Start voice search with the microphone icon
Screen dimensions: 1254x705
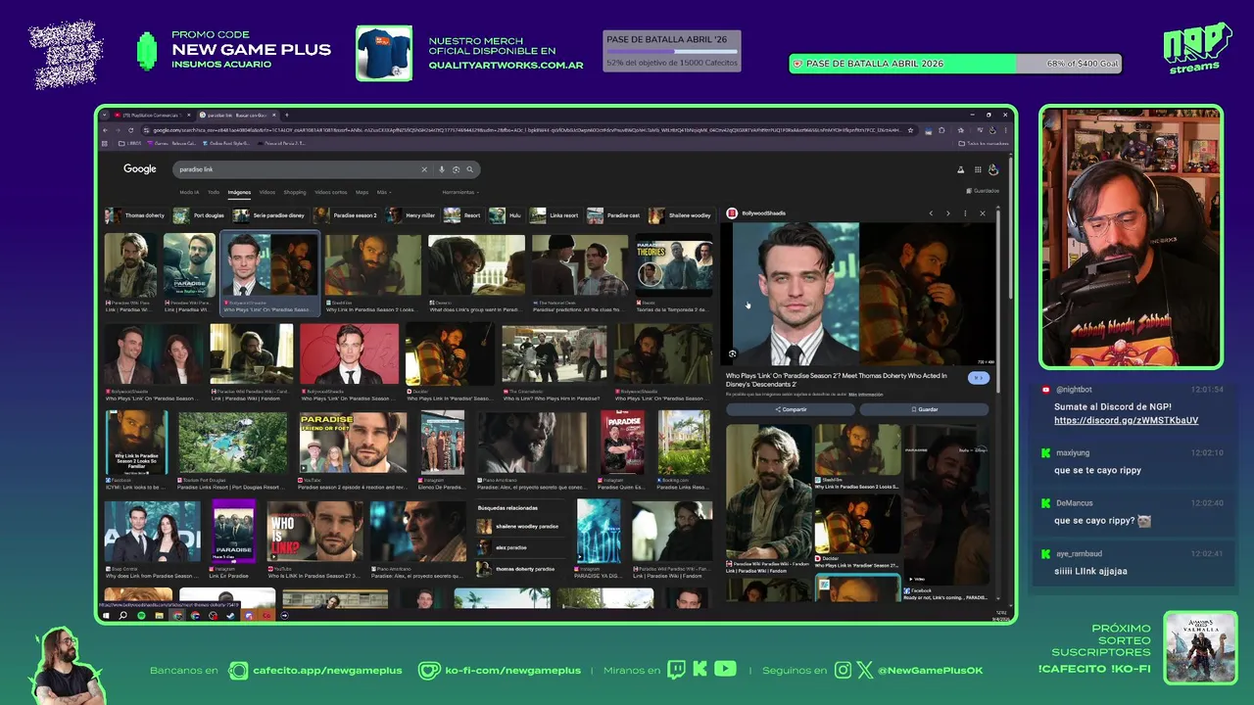coord(442,169)
